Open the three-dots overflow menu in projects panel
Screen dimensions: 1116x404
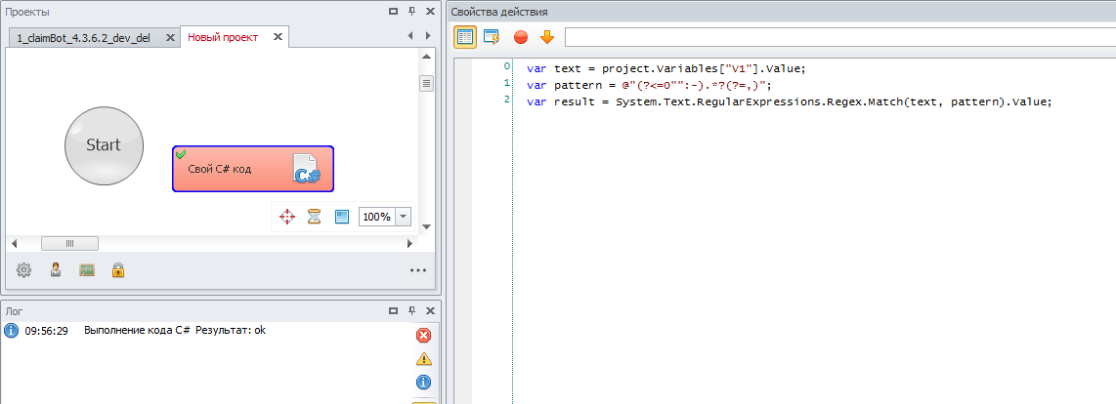(418, 271)
